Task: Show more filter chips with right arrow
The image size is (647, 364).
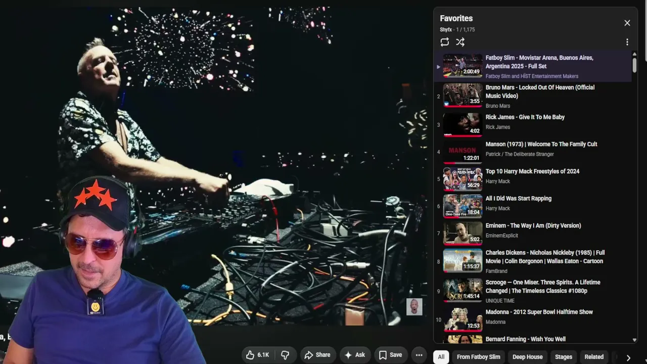Action: [x=628, y=357]
